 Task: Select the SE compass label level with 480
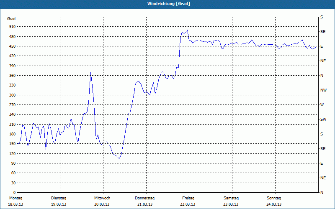[x=323, y=32]
